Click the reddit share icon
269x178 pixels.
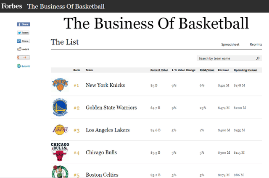pyautogui.click(x=23, y=49)
